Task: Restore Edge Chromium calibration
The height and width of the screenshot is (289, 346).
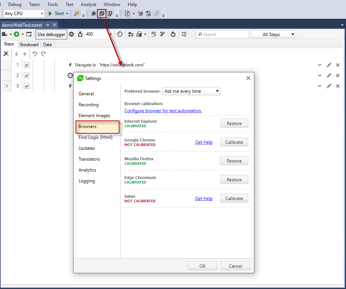Action: click(x=234, y=180)
